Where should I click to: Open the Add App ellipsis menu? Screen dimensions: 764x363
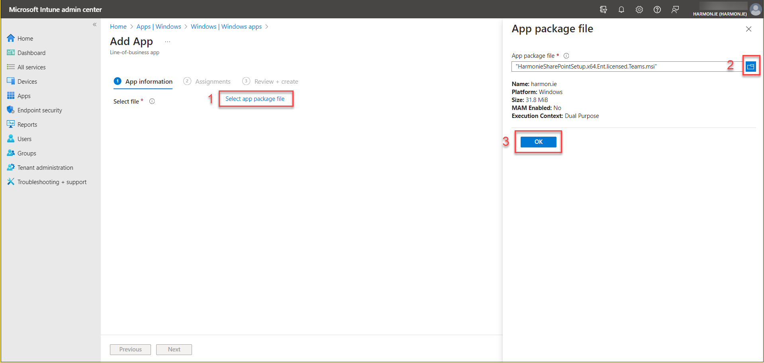click(x=168, y=42)
